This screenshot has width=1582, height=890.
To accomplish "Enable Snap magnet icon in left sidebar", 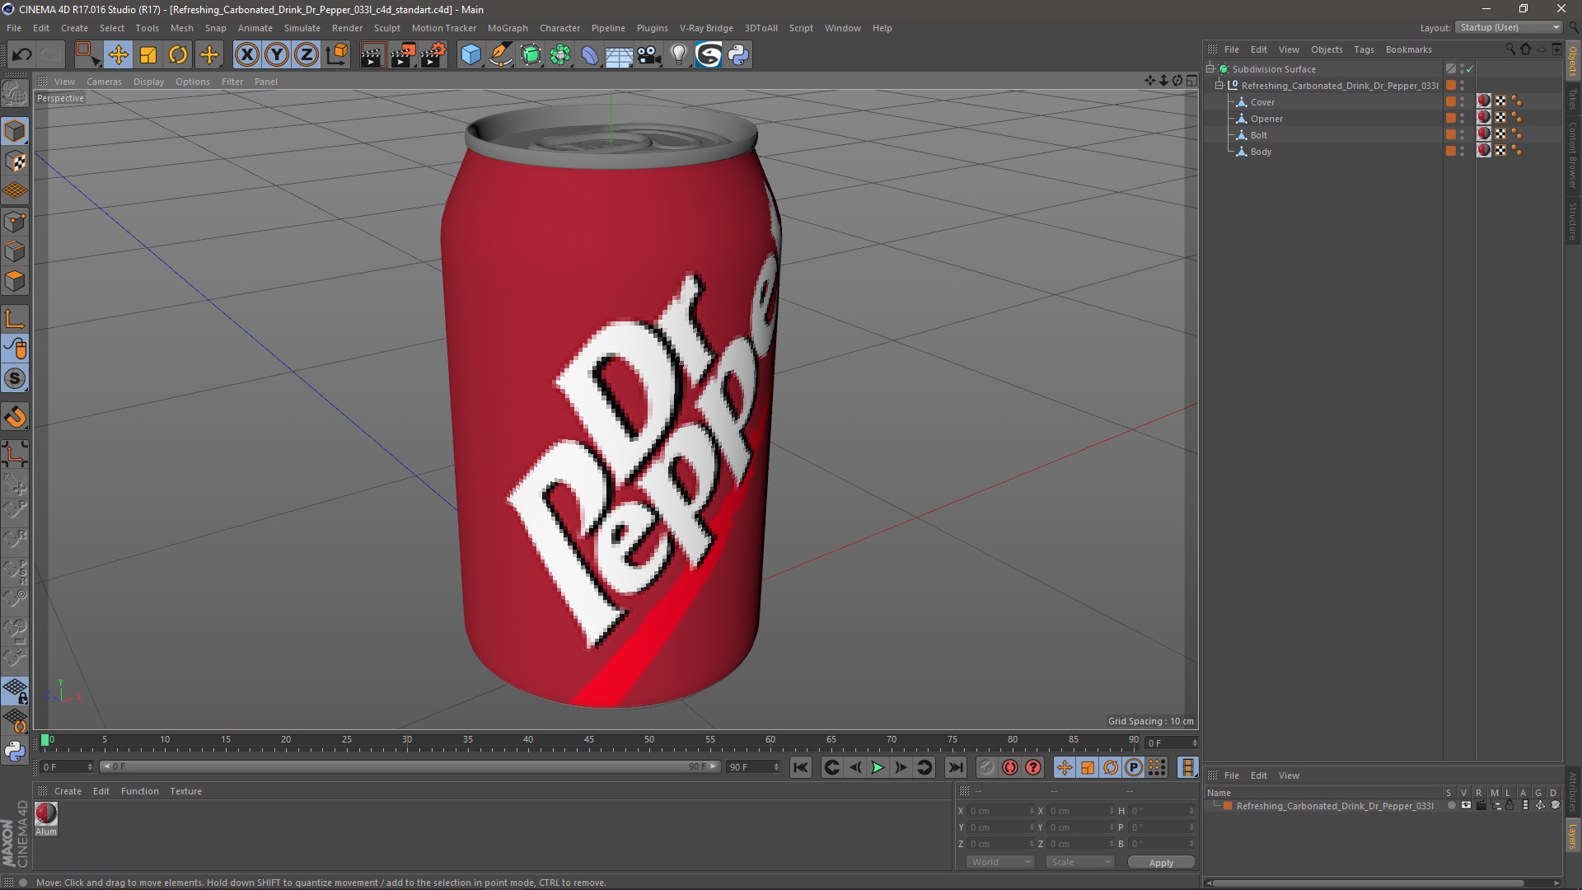I will coord(15,417).
